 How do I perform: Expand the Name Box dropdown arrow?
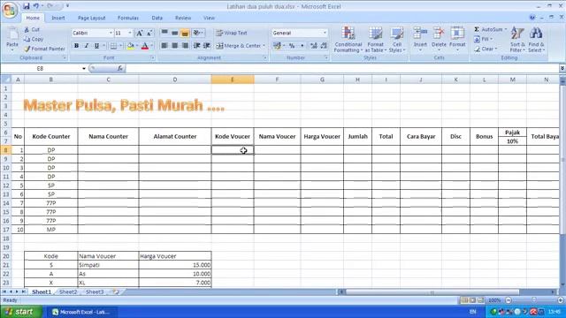tap(84, 69)
